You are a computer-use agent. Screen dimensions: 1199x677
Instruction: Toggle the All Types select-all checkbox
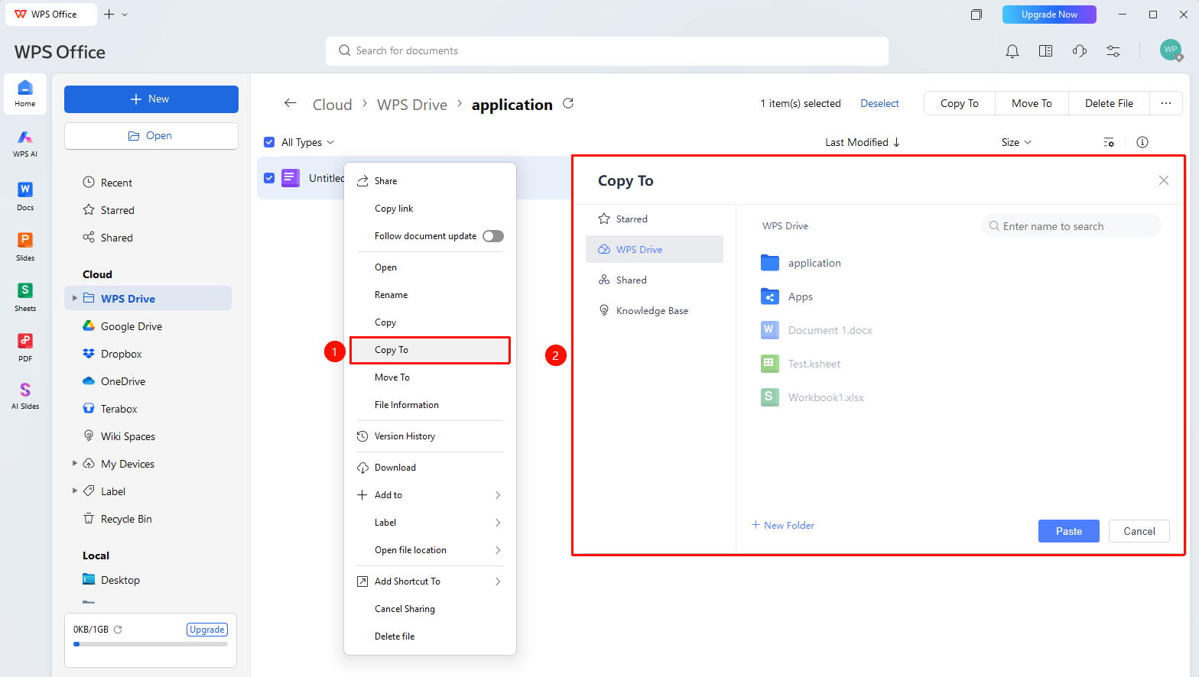click(269, 142)
